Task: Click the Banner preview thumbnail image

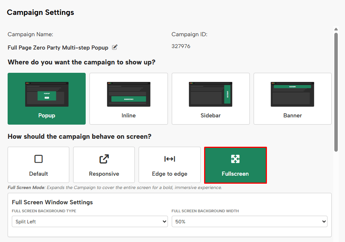Action: tap(292, 94)
